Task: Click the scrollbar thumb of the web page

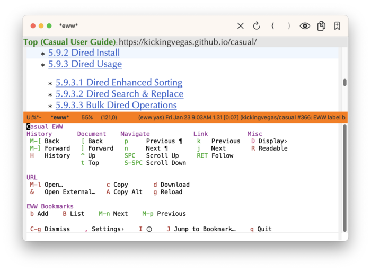Action: point(345,83)
